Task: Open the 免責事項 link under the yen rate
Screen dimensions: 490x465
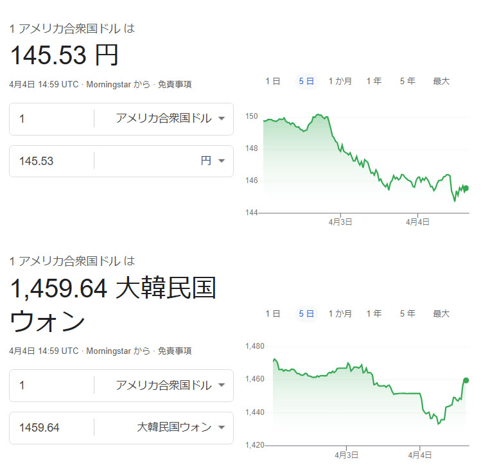Action: [x=175, y=84]
